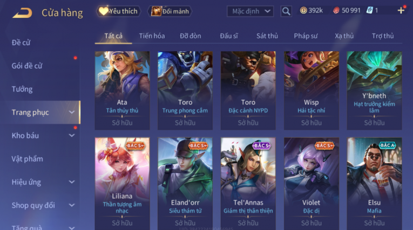This screenshot has height=230, width=413.
Task: Select Wisp Hải tặc nhí skin card
Action: (x=312, y=90)
